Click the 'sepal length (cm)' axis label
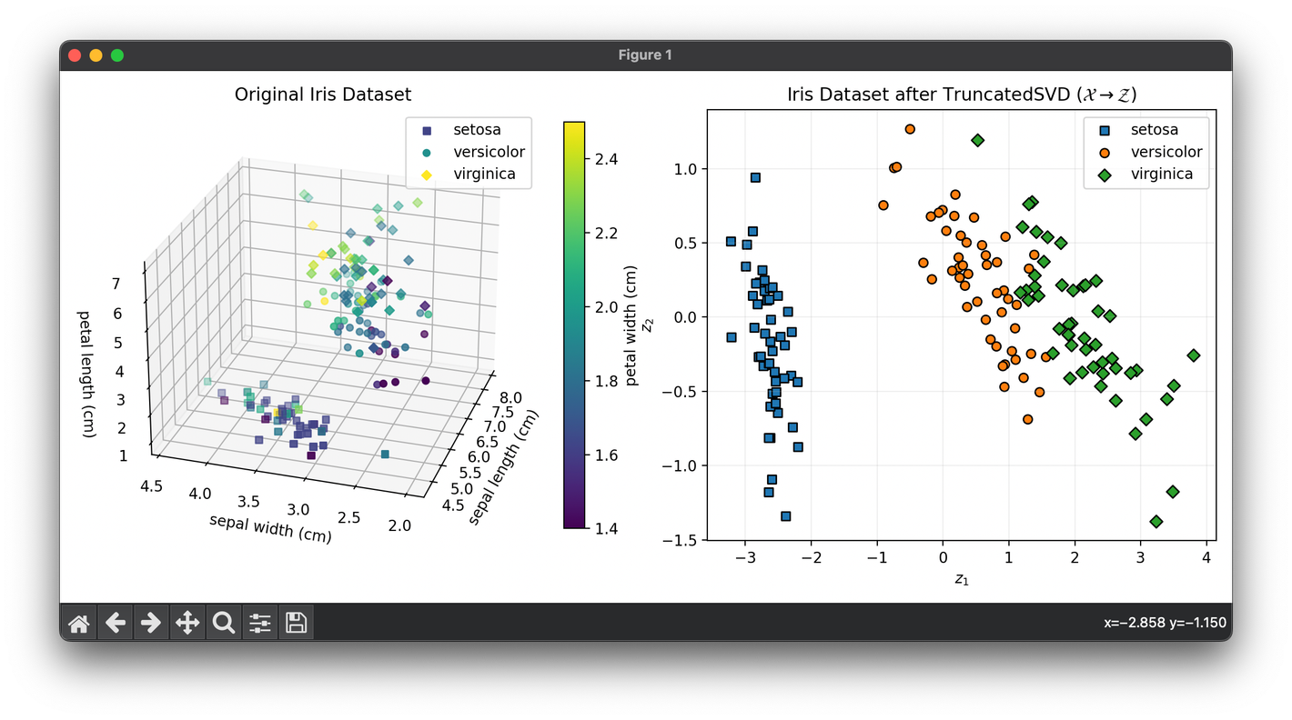Image resolution: width=1292 pixels, height=720 pixels. [x=504, y=468]
